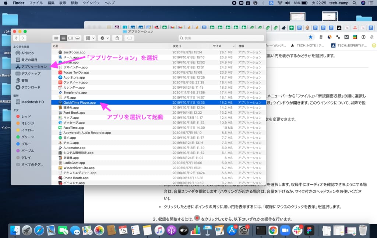The width and height of the screenshot is (377, 238).
Task: Toggle Wi-Fi status icon in the menu bar
Action: point(280,3)
